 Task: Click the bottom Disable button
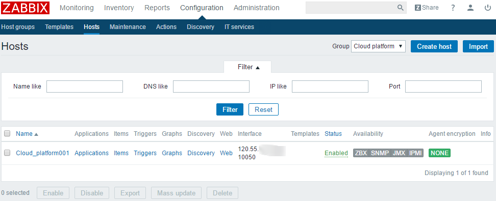click(x=92, y=193)
